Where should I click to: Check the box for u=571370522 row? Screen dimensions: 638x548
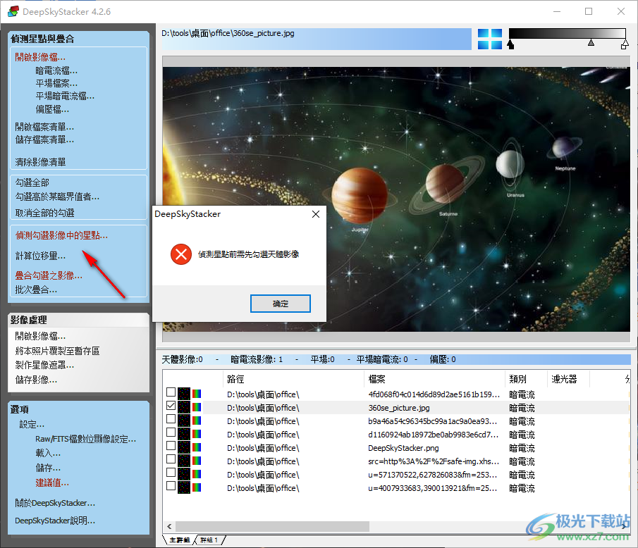[171, 473]
